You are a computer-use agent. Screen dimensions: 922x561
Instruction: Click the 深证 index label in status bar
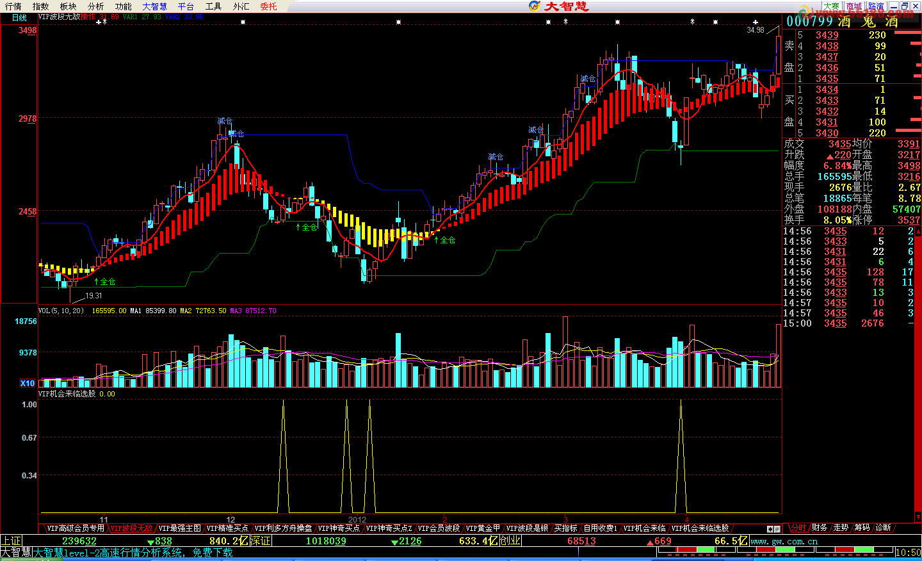(x=260, y=541)
